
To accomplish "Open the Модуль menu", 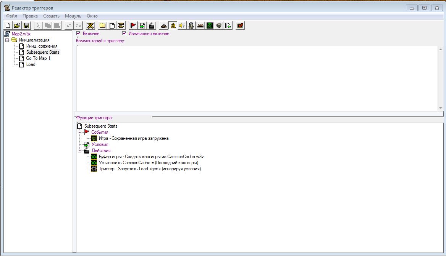I will pyautogui.click(x=73, y=16).
